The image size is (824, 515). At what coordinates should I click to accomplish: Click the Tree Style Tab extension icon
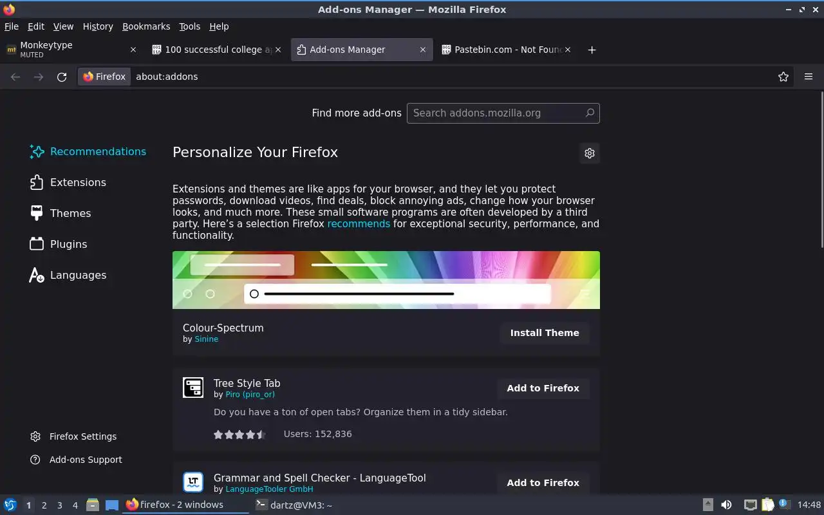click(193, 388)
